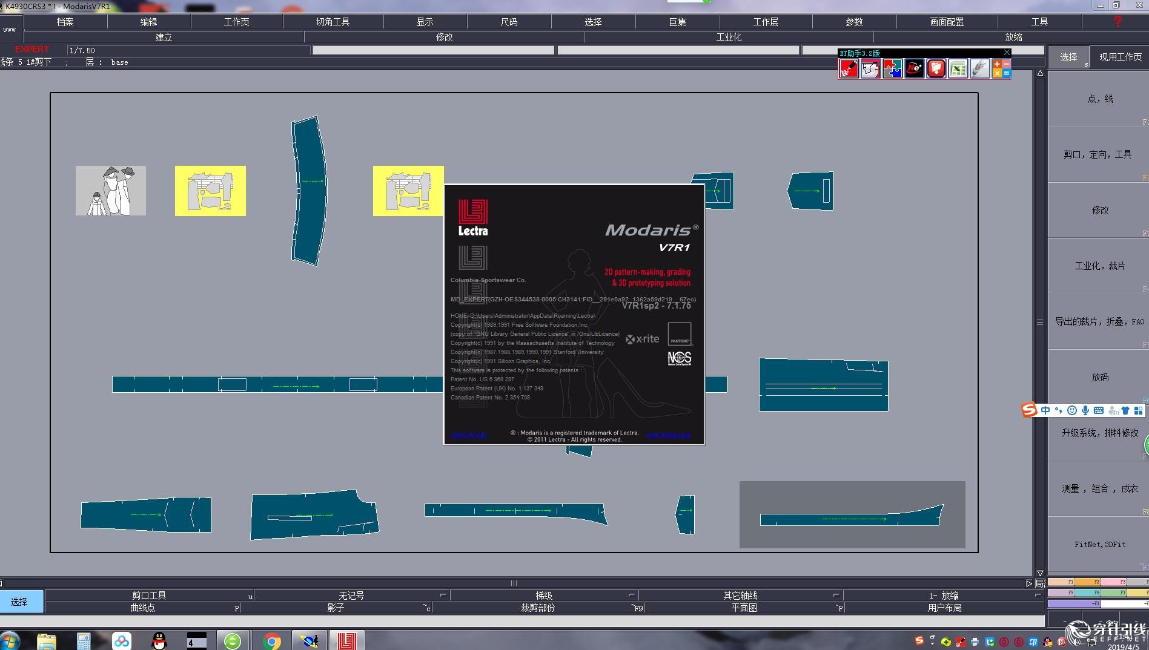
Task: Click the Lectra logo in the splash
Action: 473,217
